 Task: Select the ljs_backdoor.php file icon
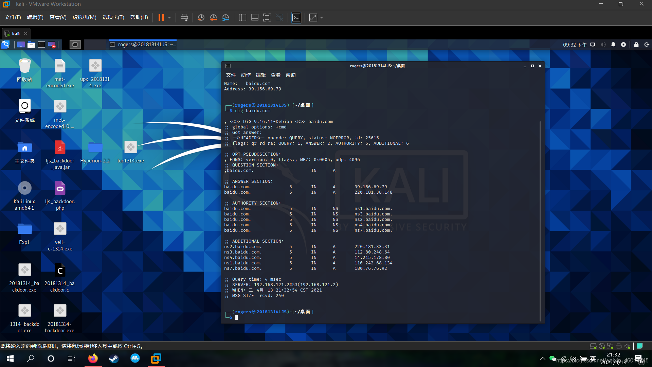[60, 196]
